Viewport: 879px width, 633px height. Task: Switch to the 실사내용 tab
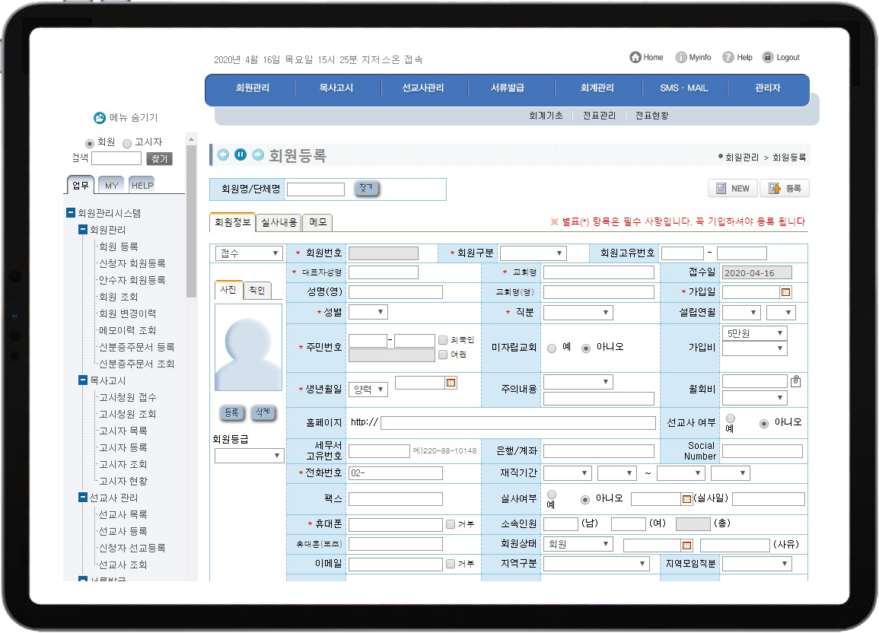pos(279,222)
